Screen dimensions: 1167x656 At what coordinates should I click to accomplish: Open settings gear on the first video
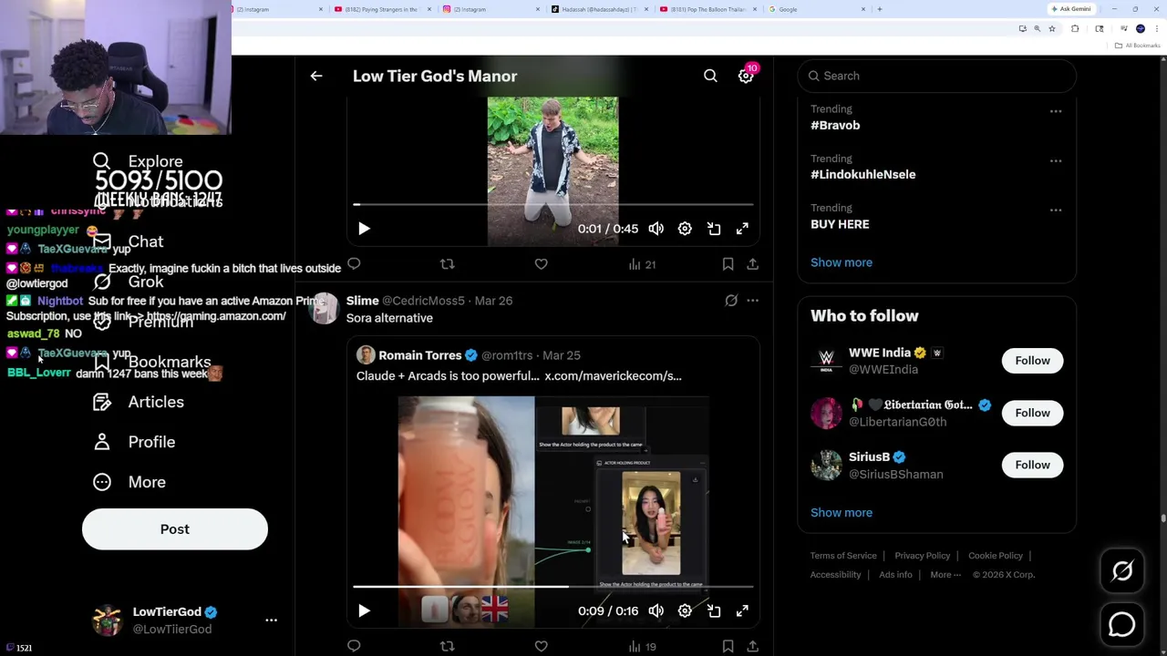tap(685, 229)
